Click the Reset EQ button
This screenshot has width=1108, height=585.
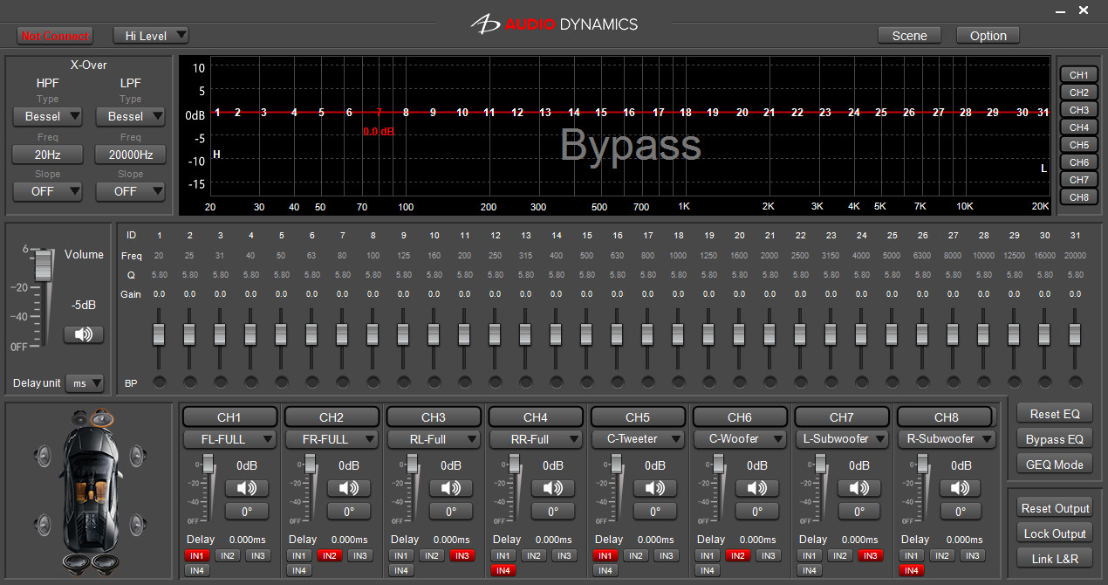click(x=1054, y=414)
